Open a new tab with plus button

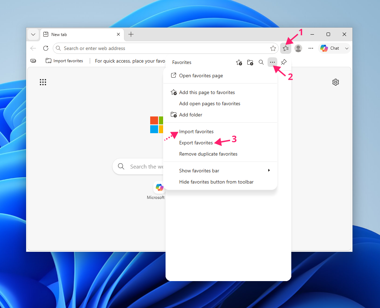[131, 35]
